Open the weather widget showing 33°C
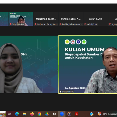117x117 pixels. point(107,114)
